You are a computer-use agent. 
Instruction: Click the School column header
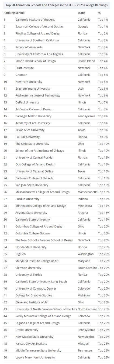click(x=20, y=13)
